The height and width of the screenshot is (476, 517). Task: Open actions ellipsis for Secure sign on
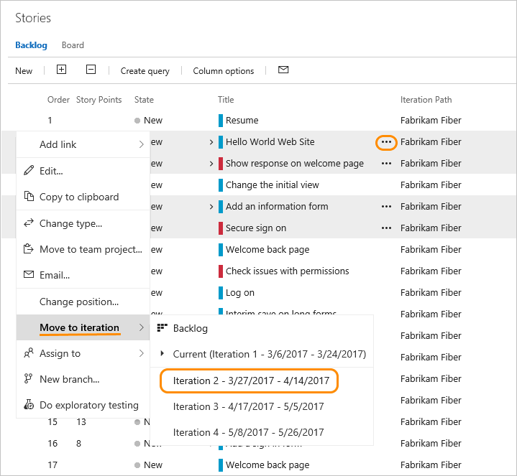pos(386,228)
